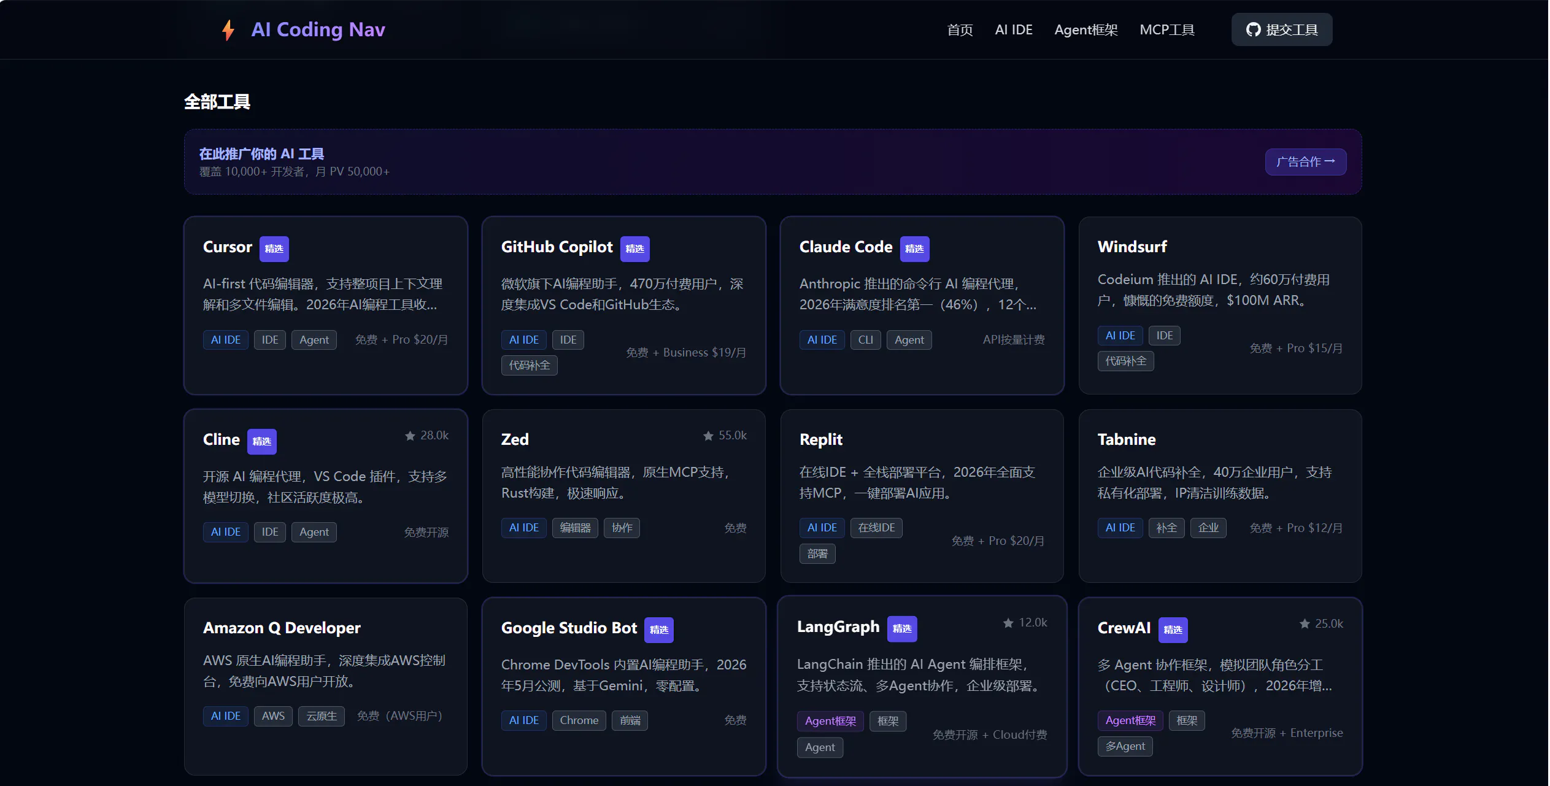Click the 免费 + Pro $15/月 price on Windsurf
Image resolution: width=1550 pixels, height=786 pixels.
click(x=1296, y=349)
